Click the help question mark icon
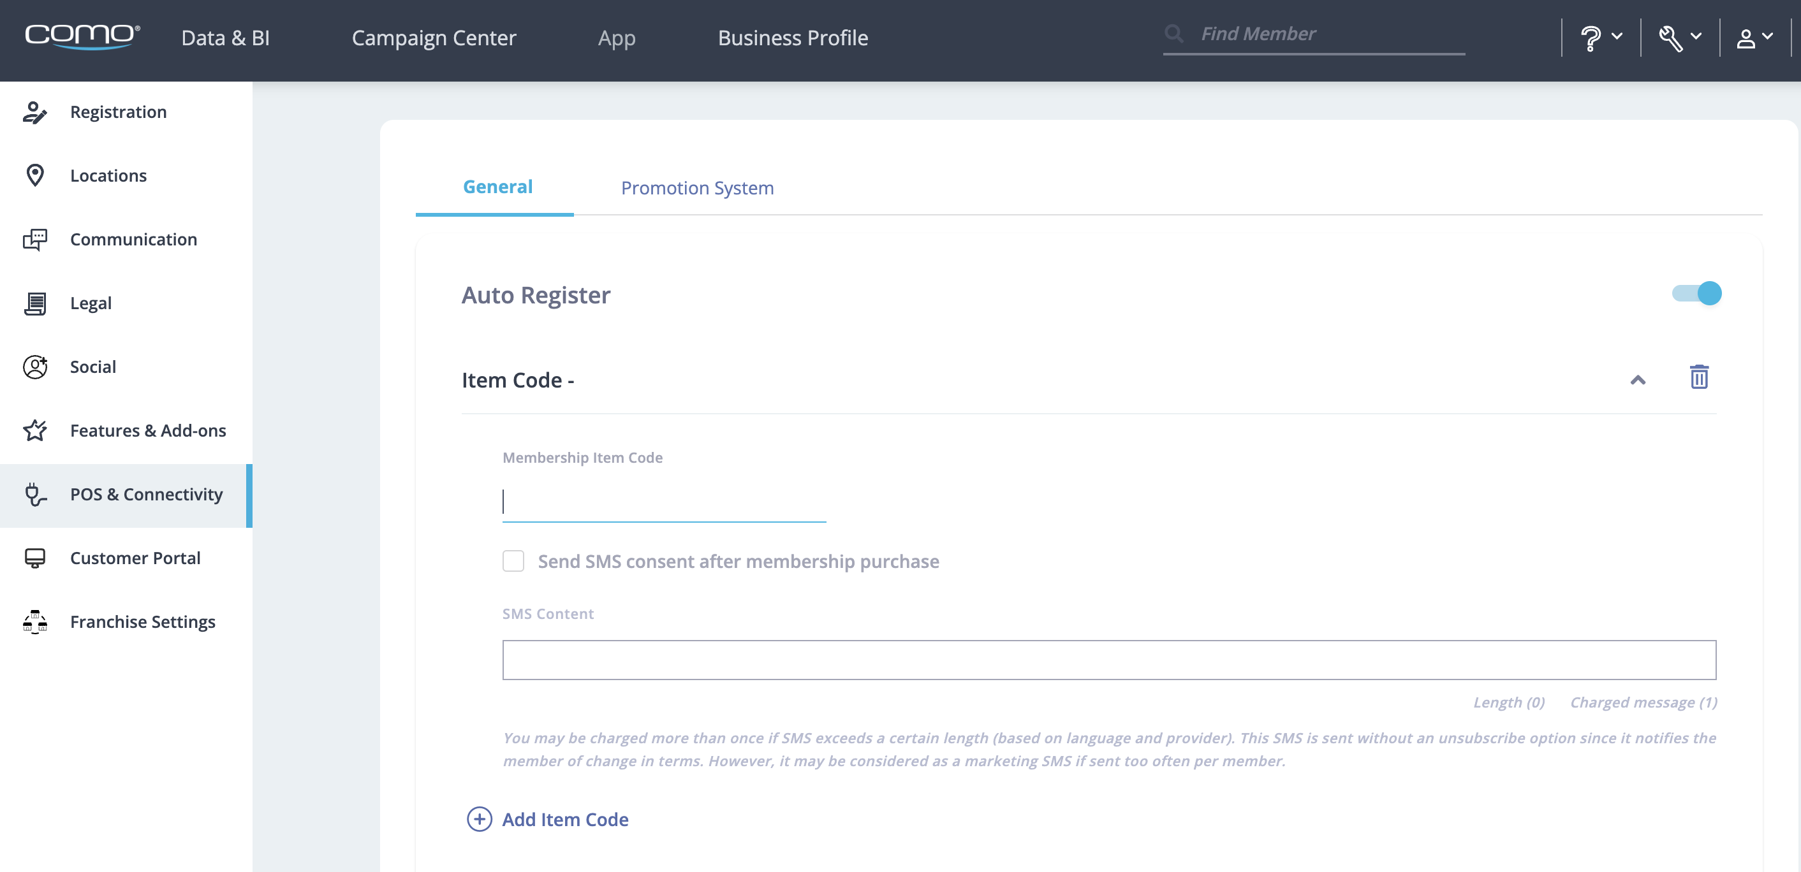Screen dimensions: 1801x872 tap(1591, 38)
